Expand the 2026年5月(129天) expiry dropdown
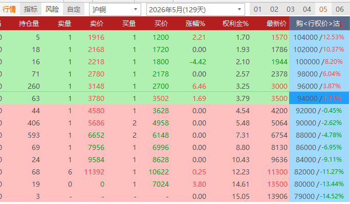350x204 pixels. [x=195, y=9]
